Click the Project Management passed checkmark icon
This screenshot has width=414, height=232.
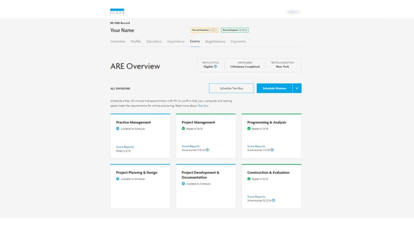click(183, 128)
